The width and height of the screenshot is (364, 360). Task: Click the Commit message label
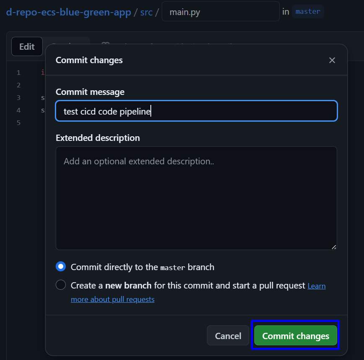point(90,92)
